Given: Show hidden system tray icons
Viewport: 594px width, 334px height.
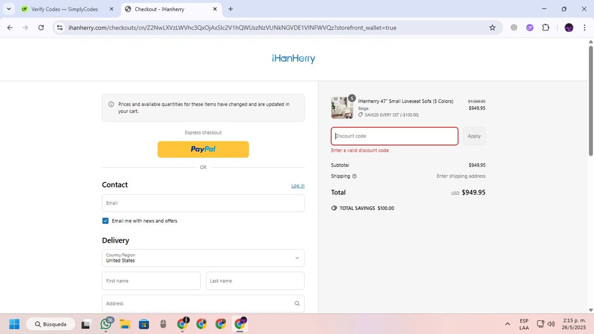Looking at the screenshot, I should (x=507, y=324).
